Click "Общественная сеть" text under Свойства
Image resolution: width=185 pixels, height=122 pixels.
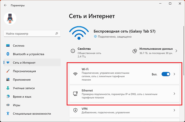tap(89, 53)
